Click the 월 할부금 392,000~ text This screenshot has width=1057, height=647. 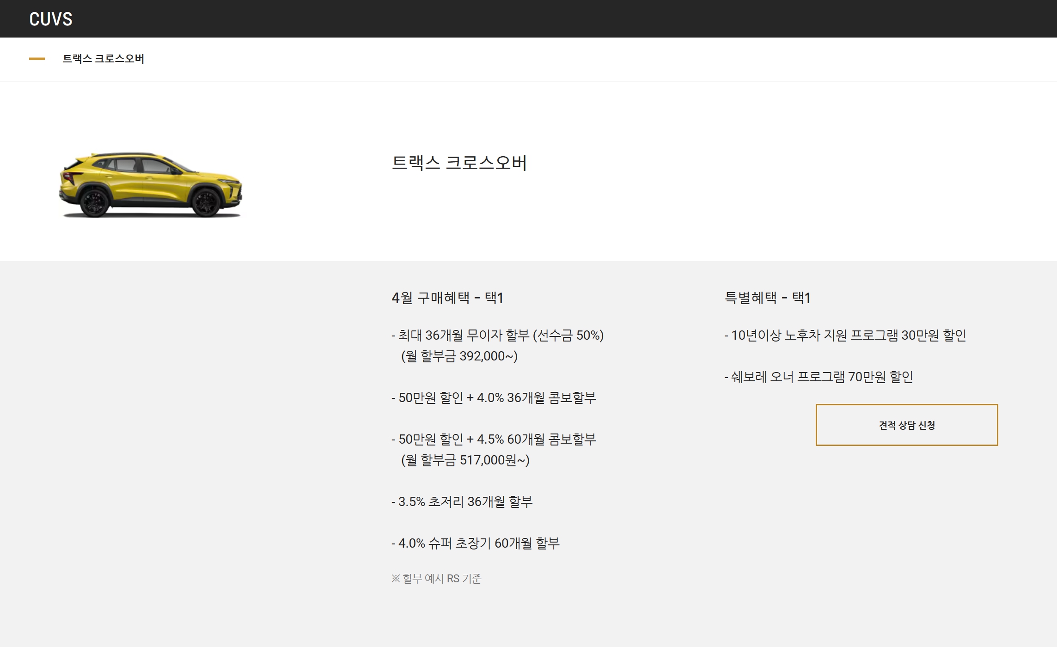click(x=459, y=356)
